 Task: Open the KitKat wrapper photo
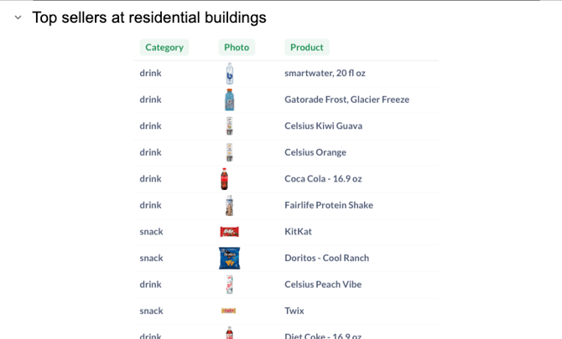pos(229,232)
